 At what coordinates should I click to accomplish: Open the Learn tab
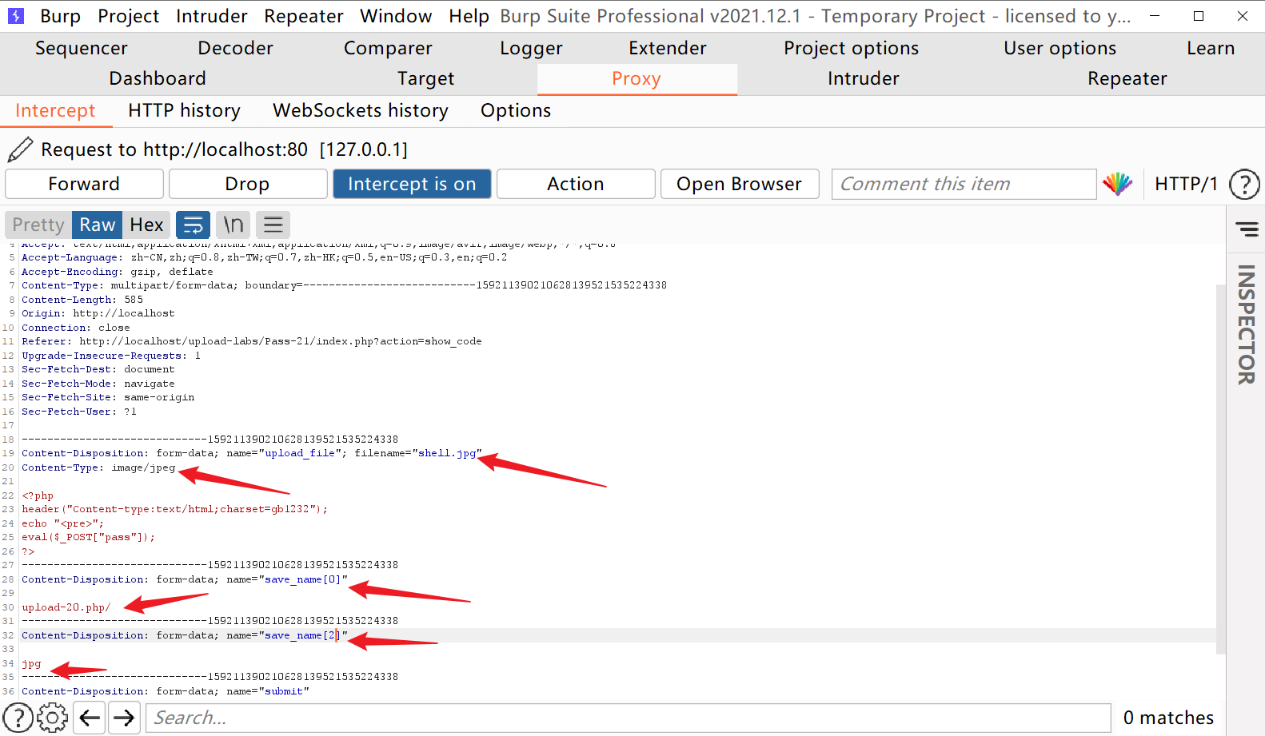(1211, 48)
